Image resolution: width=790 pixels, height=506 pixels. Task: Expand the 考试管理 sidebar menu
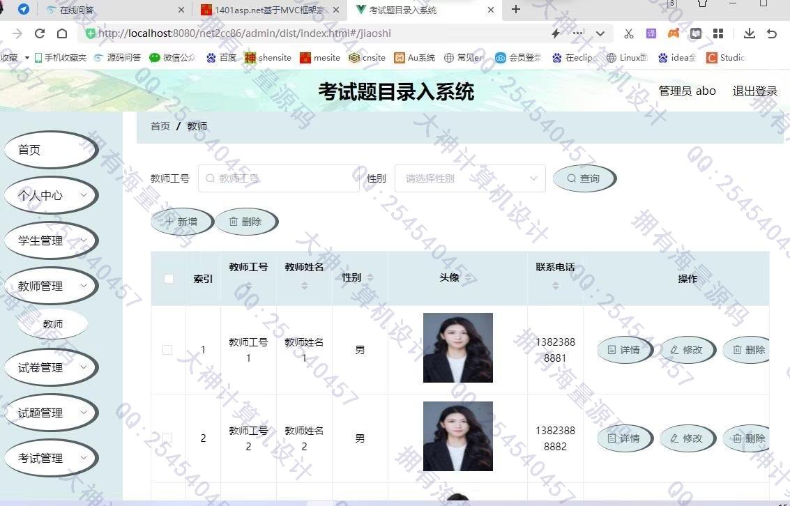coord(51,458)
